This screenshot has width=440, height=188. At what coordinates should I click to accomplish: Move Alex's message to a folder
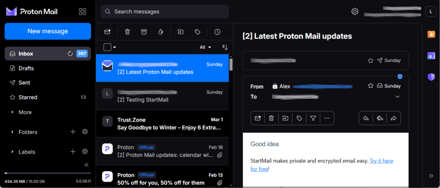coord(285,118)
